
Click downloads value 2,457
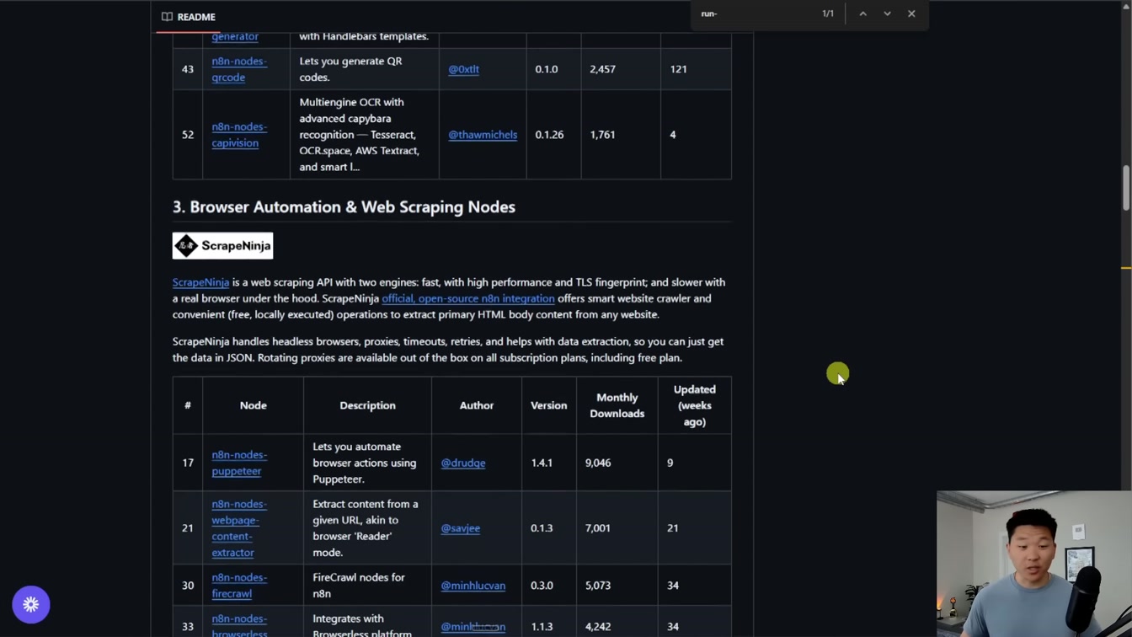603,69
